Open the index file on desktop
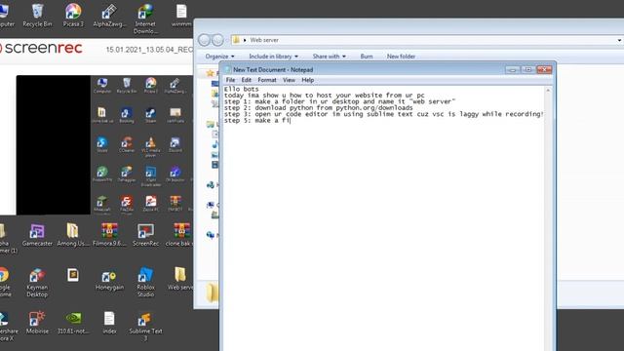Image resolution: width=624 pixels, height=351 pixels. [109, 323]
